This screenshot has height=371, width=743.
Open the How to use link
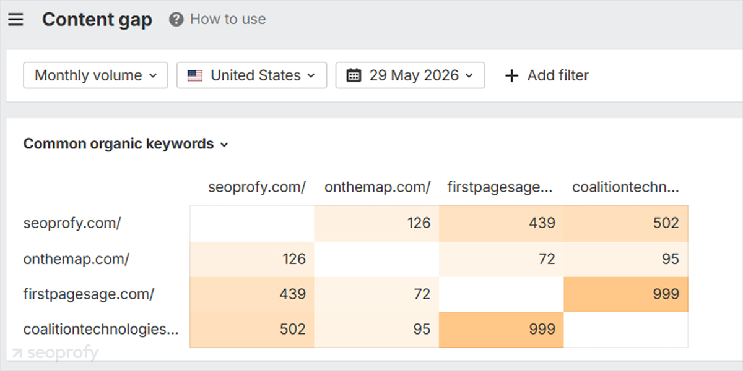point(228,19)
